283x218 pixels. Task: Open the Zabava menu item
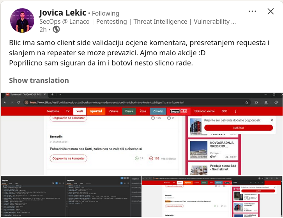point(113,111)
